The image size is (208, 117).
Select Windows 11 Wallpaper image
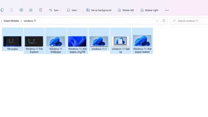[56, 41]
